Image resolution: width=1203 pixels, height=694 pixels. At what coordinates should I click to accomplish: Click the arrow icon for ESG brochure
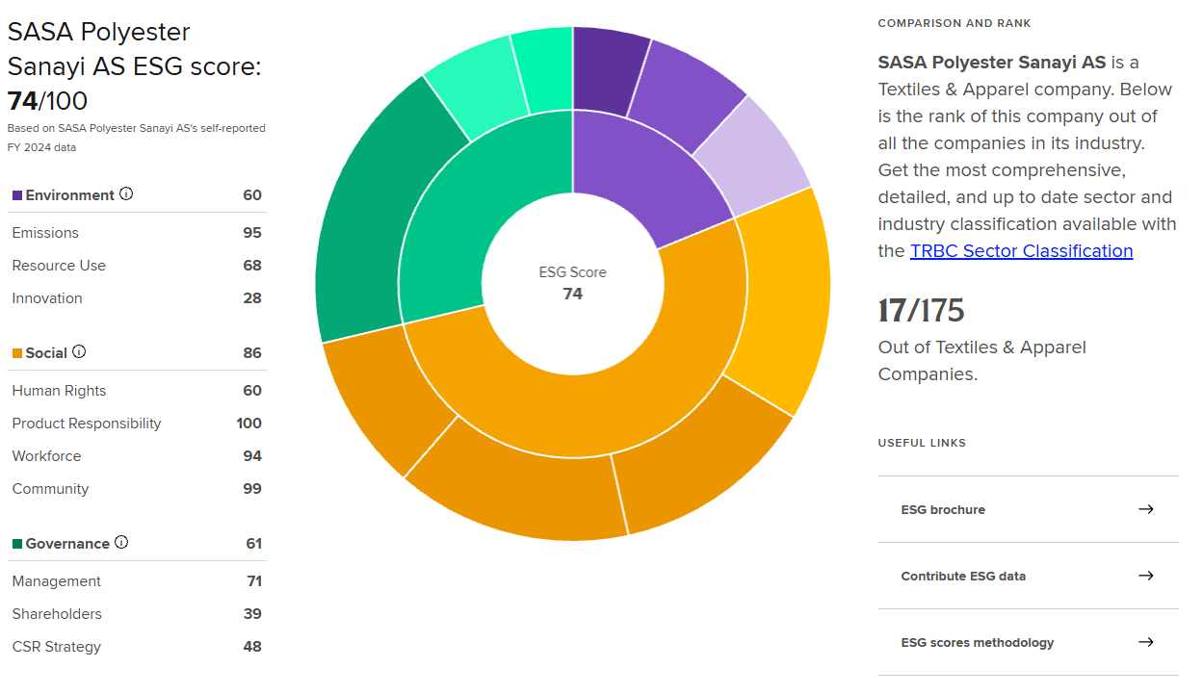tap(1145, 509)
